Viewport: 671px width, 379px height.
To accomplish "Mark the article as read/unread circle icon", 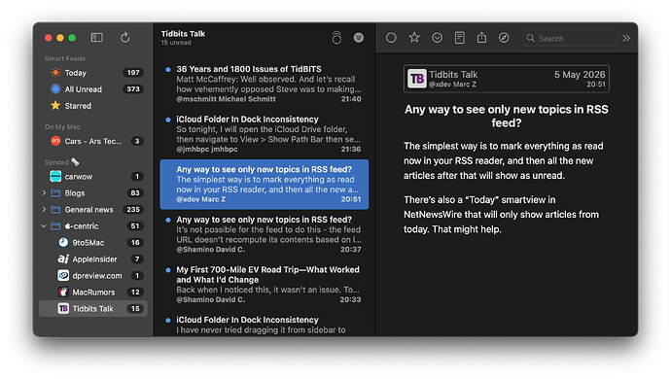I will (391, 38).
